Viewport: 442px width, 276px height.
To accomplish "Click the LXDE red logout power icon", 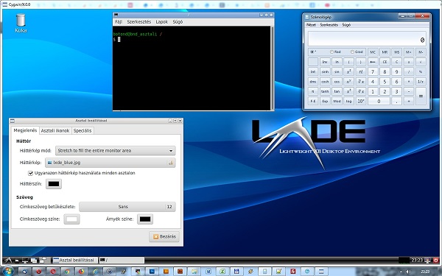I will (436, 261).
